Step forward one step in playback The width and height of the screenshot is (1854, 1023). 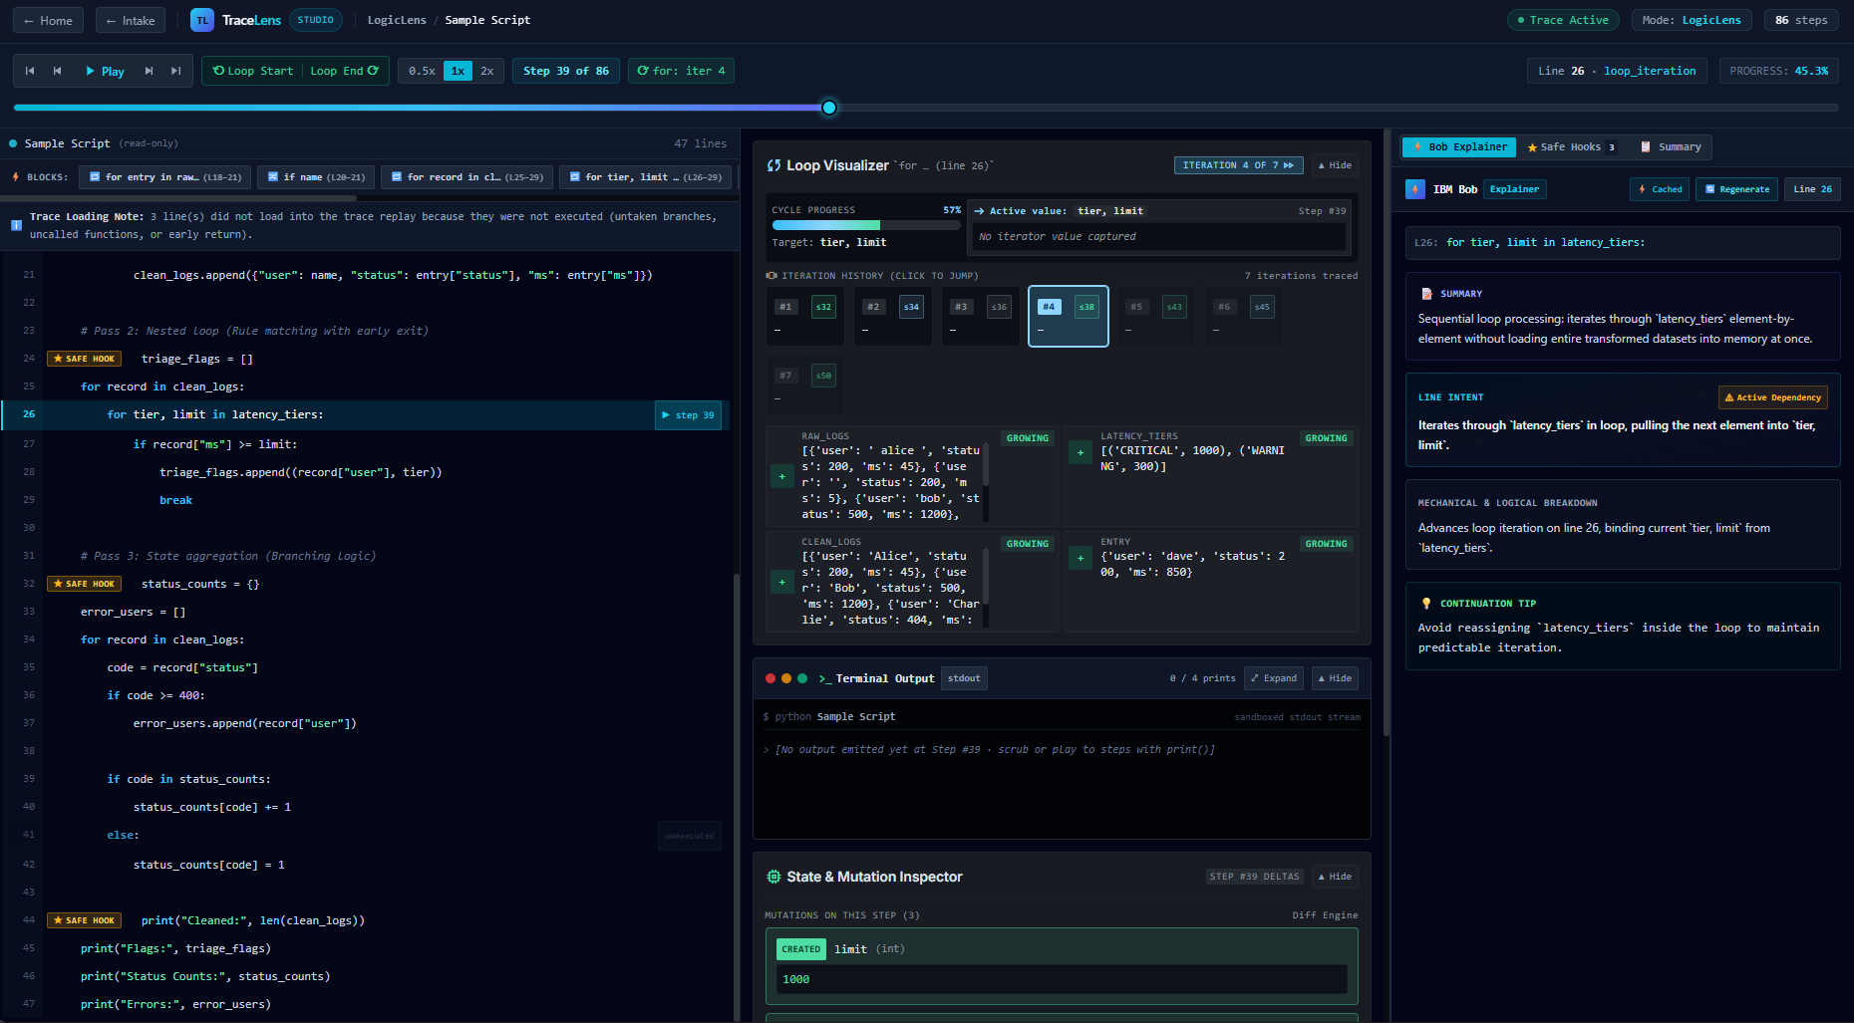149,71
